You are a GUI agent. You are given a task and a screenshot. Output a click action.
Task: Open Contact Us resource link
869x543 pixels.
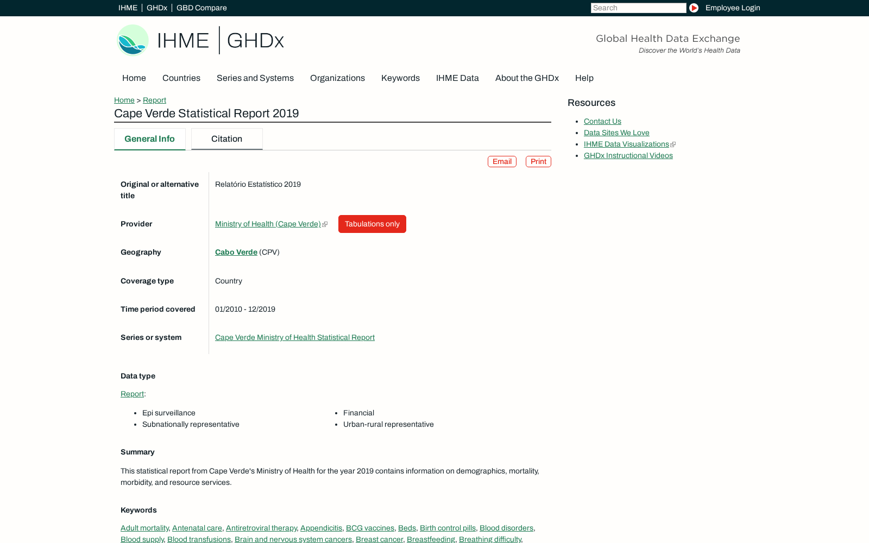(x=602, y=121)
